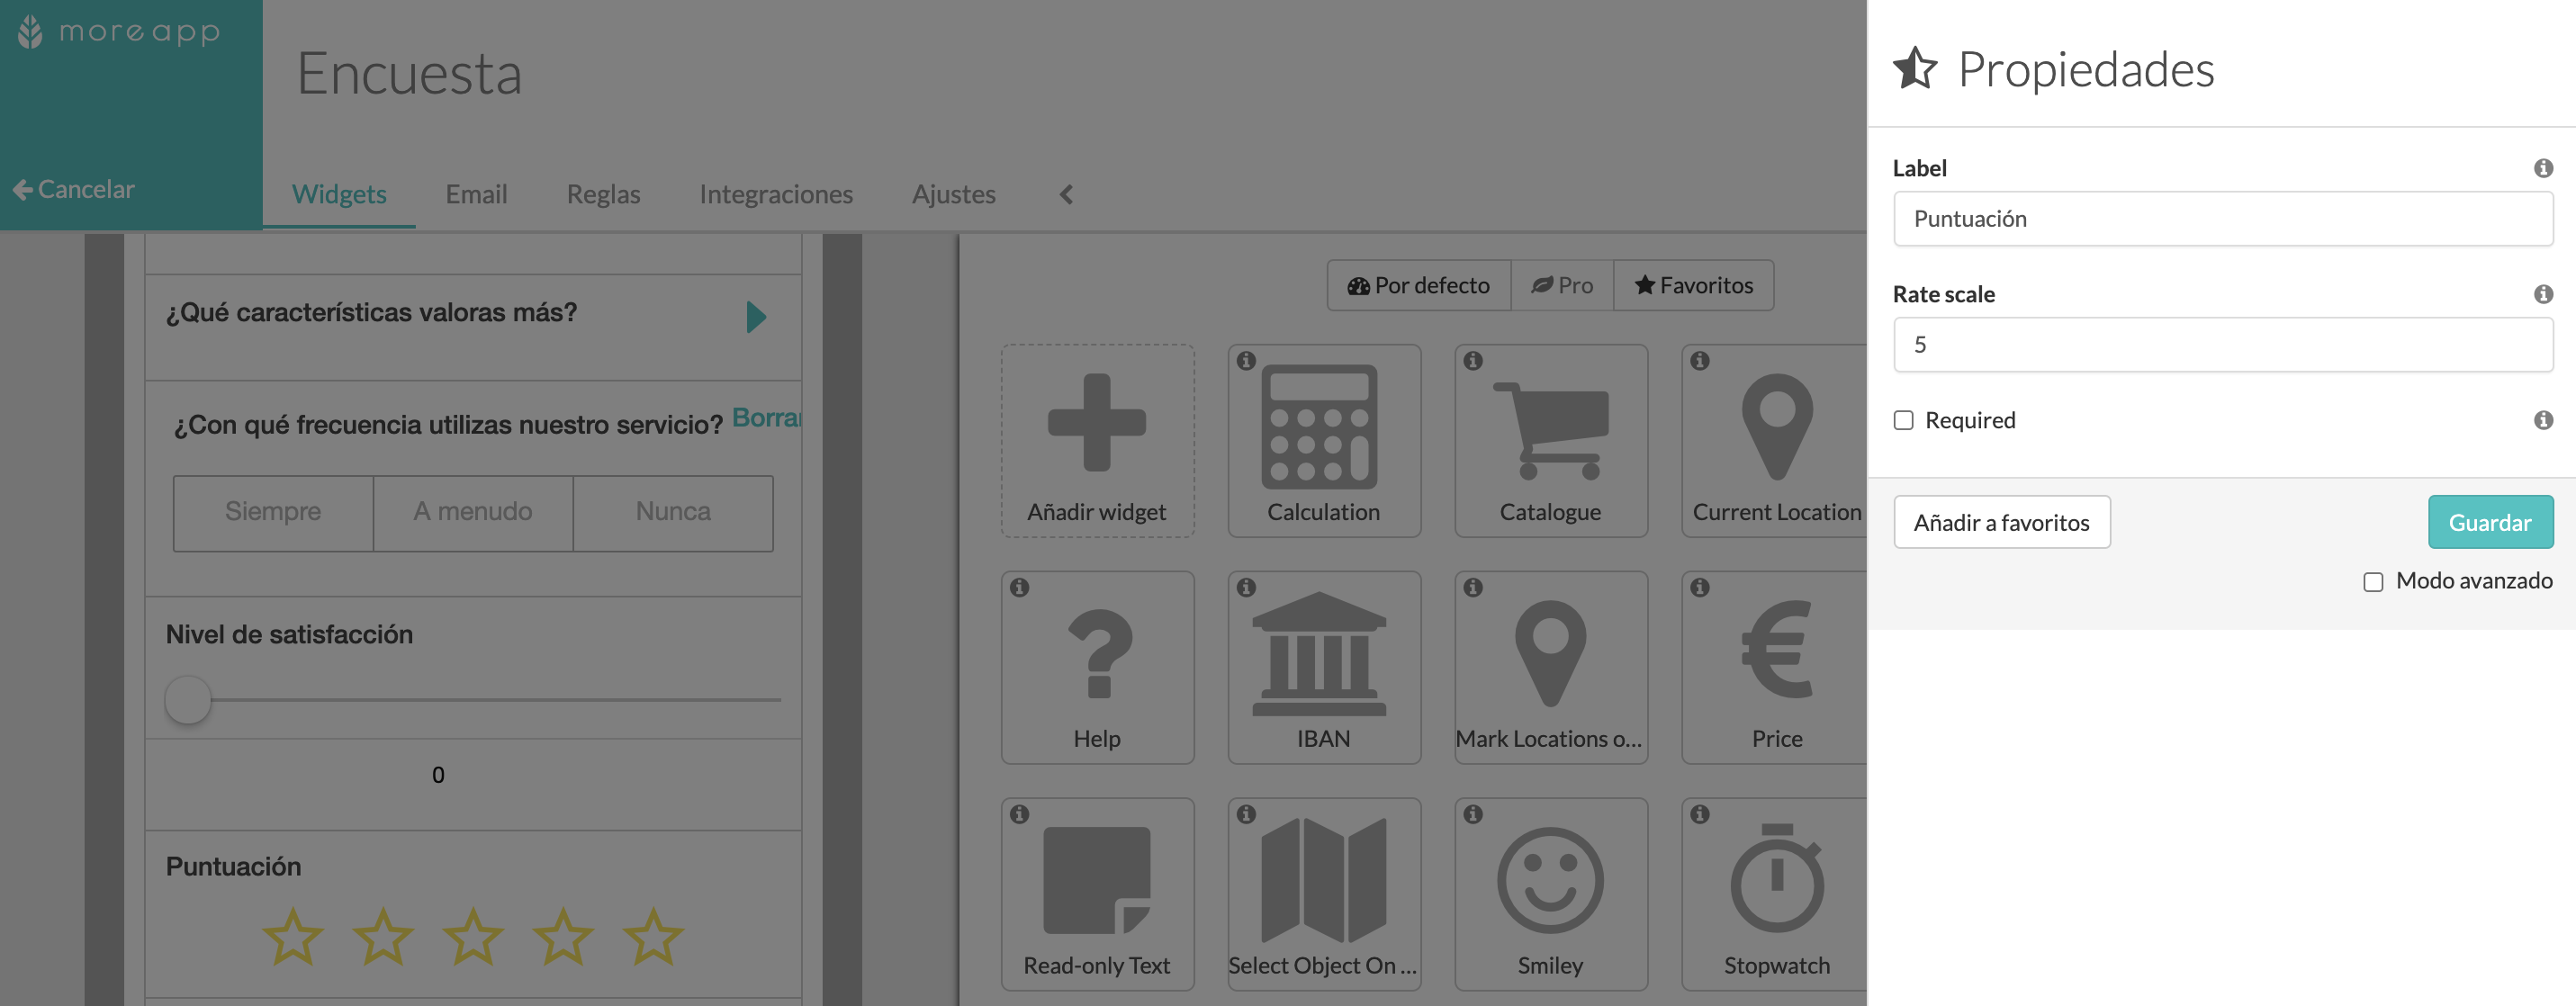The width and height of the screenshot is (2576, 1006).
Task: Click Añadir a favoritos button
Action: click(x=2003, y=522)
